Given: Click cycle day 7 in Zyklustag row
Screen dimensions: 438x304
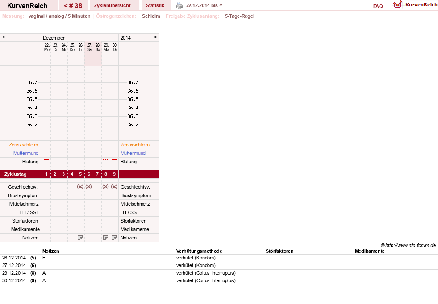Looking at the screenshot, I should 97,174.
